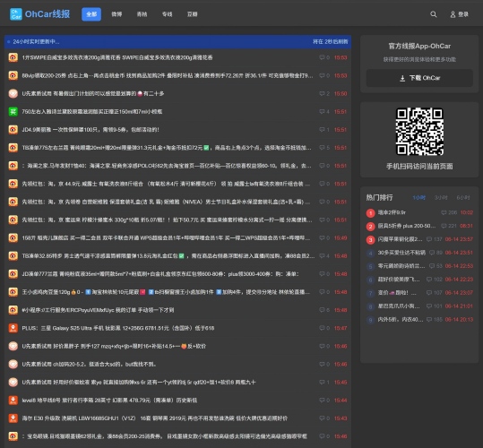Open post level8 地平线8号 旅行者行李箱

(109, 401)
